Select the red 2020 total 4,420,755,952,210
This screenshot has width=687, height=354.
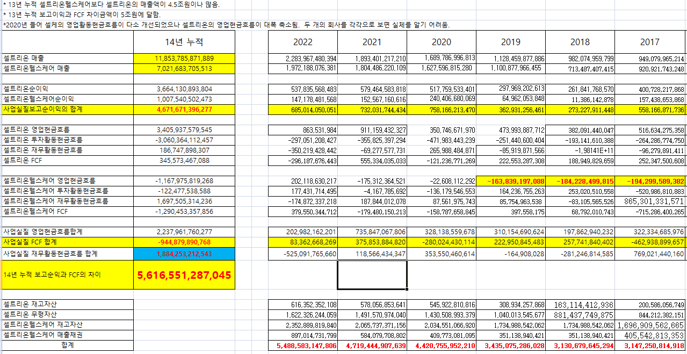point(442,345)
